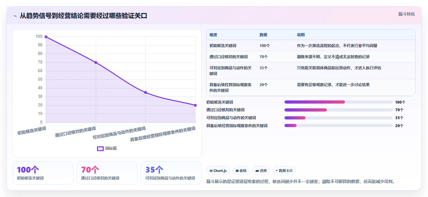Click the 70个 value beside the progress bar
The height and width of the screenshot is (197, 428).
click(x=399, y=110)
